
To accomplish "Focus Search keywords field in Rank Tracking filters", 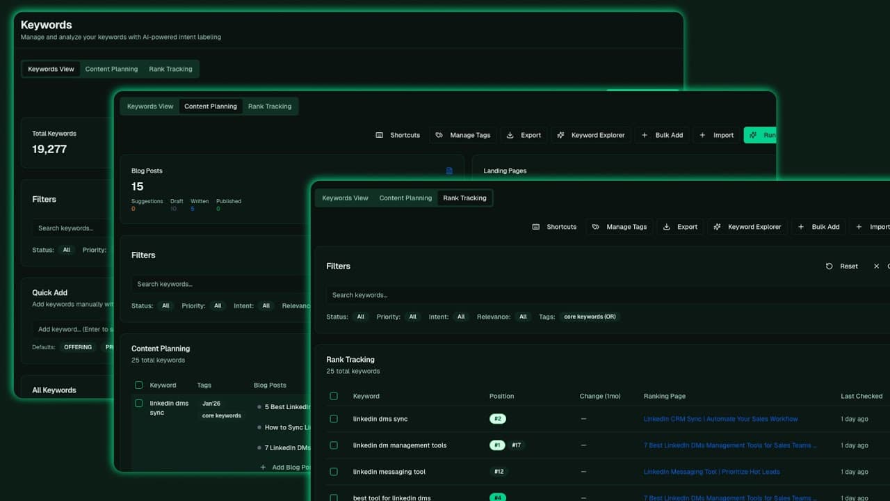I will 608,295.
